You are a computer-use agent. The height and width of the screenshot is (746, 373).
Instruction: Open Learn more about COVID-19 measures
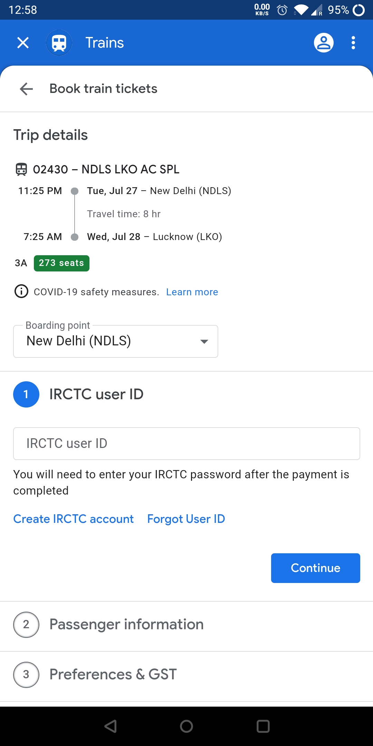click(192, 292)
